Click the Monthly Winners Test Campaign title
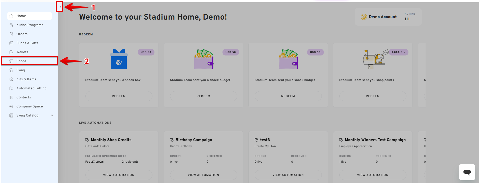The width and height of the screenshot is (480, 183). (375, 140)
